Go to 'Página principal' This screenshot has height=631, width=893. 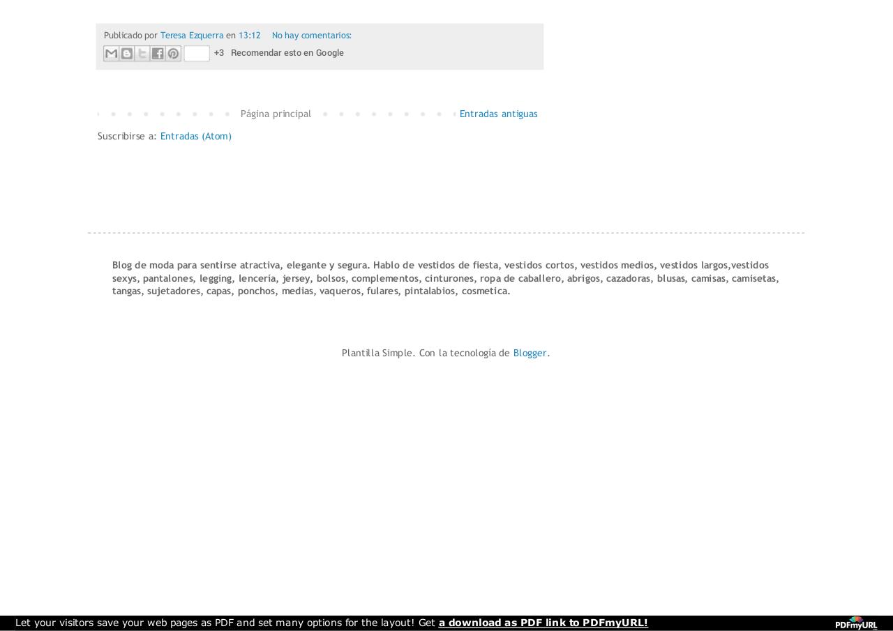pyautogui.click(x=276, y=114)
